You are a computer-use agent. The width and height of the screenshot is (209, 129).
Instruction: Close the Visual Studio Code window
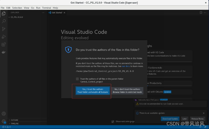206,3
